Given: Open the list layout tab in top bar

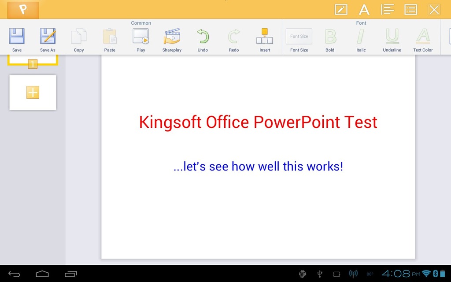Looking at the screenshot, I should (411, 10).
